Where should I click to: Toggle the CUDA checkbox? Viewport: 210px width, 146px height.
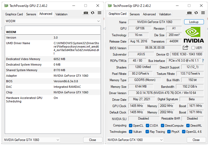click(x=148, y=126)
